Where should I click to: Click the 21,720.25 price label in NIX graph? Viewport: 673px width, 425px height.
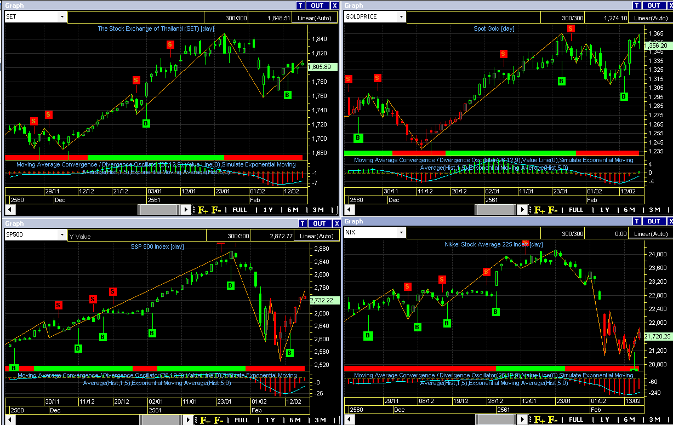coord(658,336)
